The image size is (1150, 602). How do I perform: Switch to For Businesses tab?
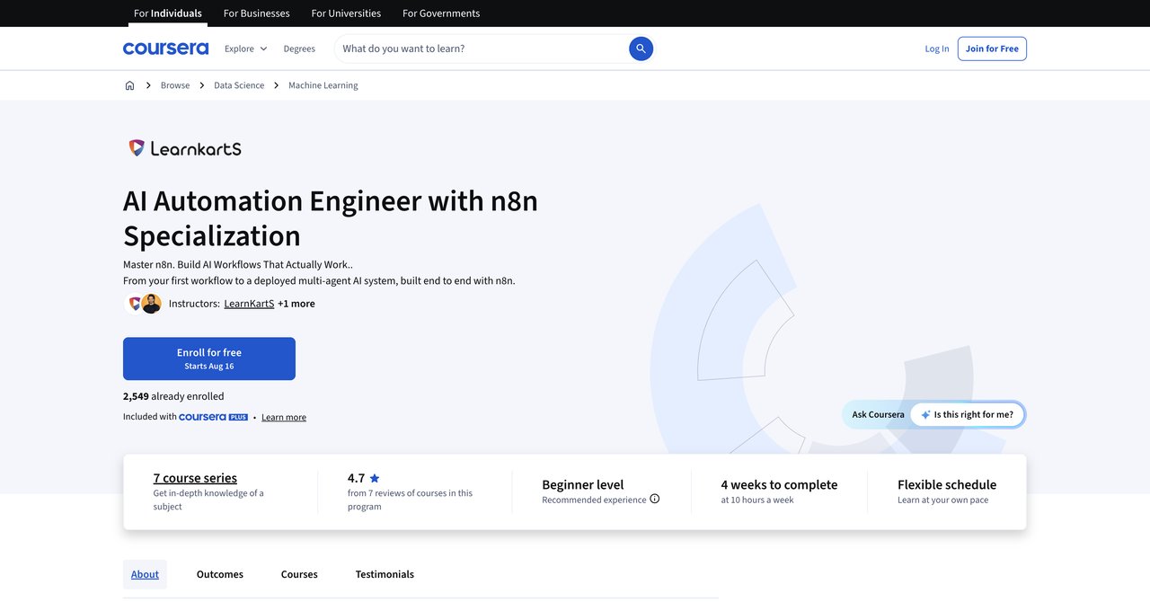click(x=256, y=13)
